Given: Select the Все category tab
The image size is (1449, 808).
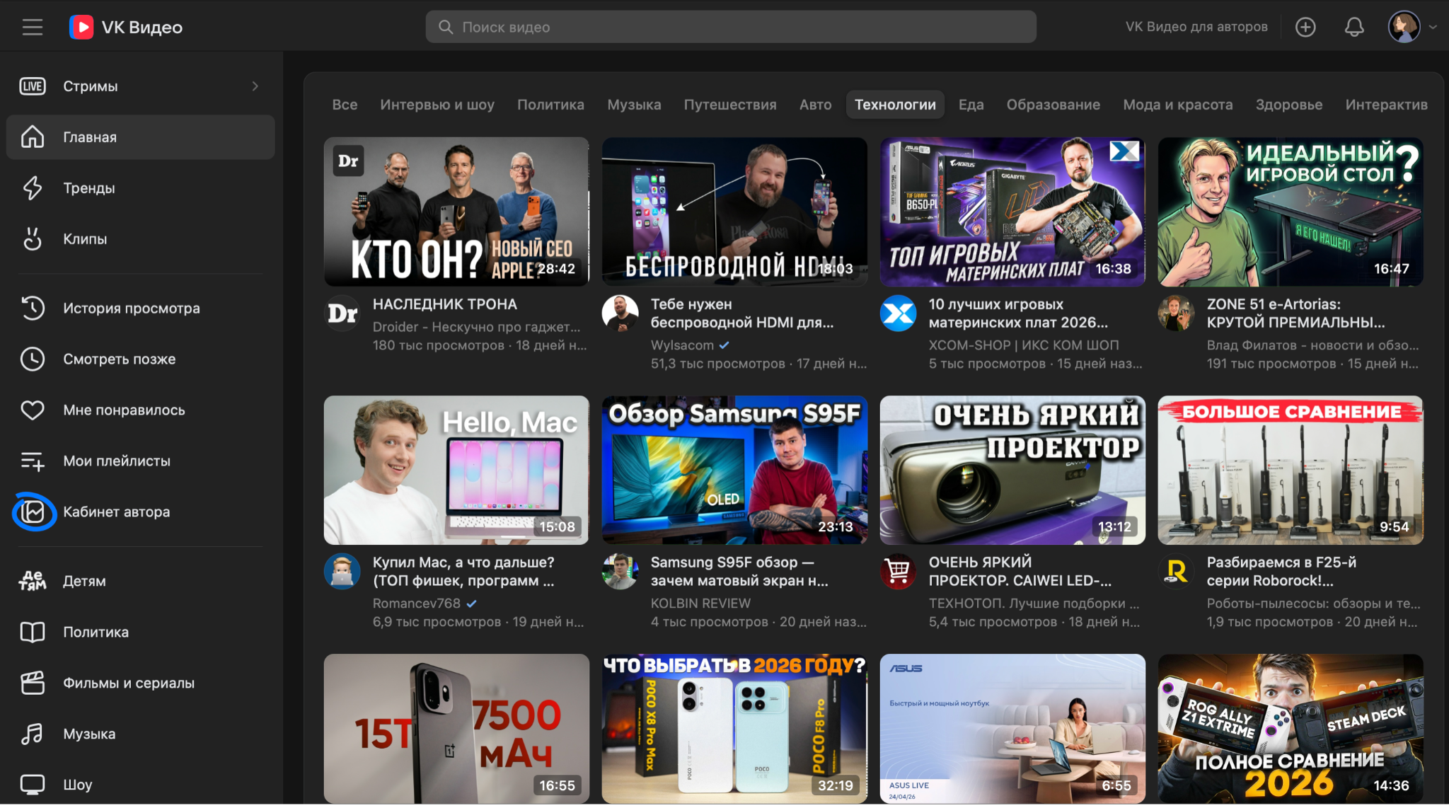Looking at the screenshot, I should pyautogui.click(x=345, y=105).
